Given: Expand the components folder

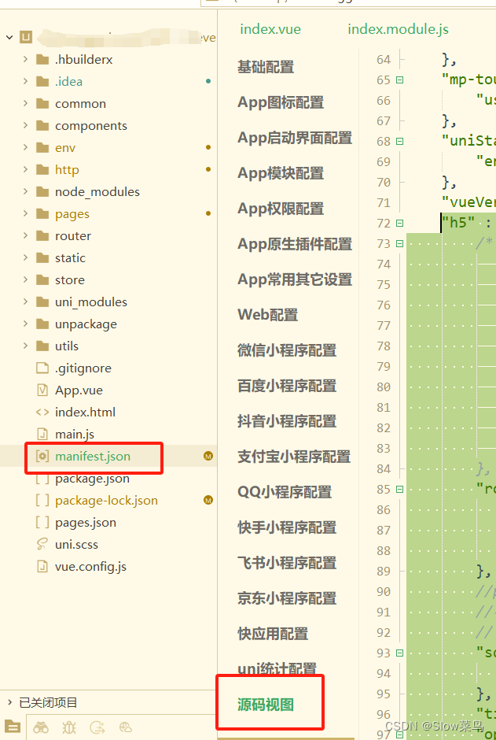Looking at the screenshot, I should 25,125.
